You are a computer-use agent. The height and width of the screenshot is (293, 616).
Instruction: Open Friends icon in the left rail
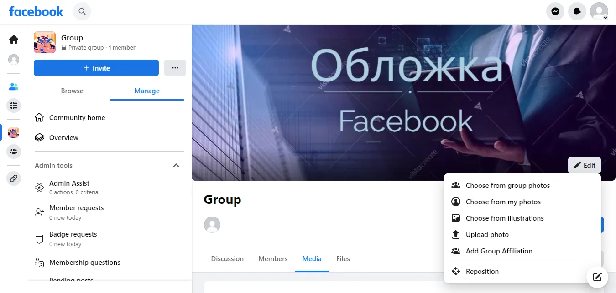point(14,86)
